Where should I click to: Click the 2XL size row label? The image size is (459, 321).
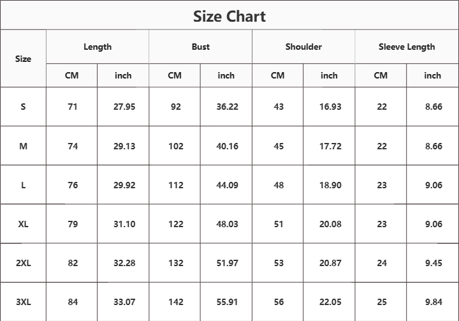pos(23,263)
